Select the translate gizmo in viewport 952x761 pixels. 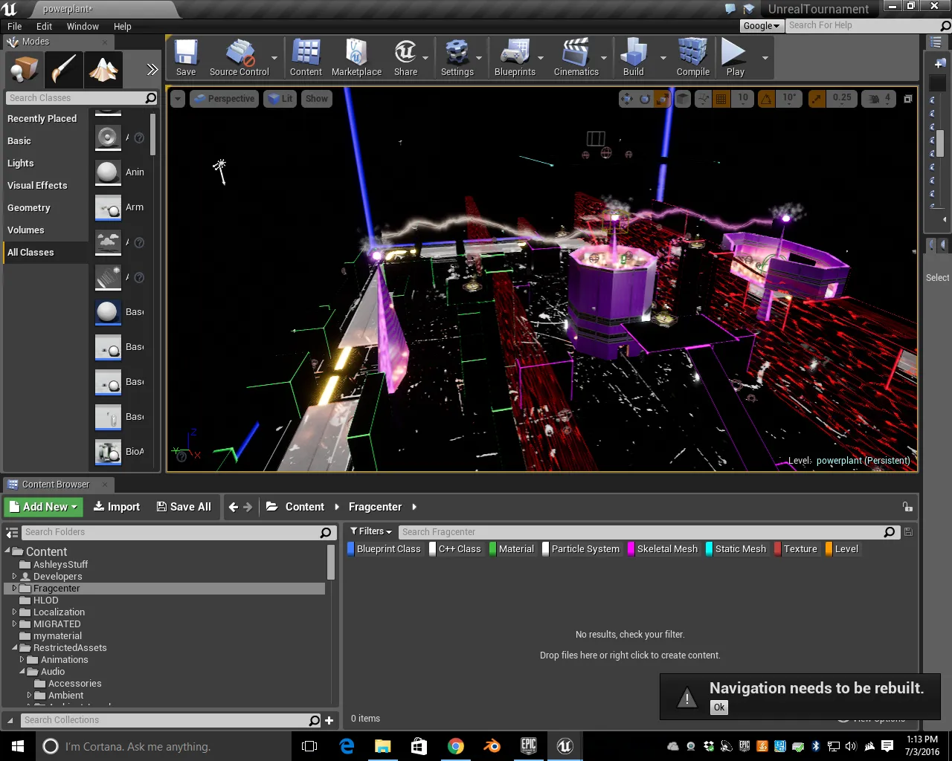626,98
